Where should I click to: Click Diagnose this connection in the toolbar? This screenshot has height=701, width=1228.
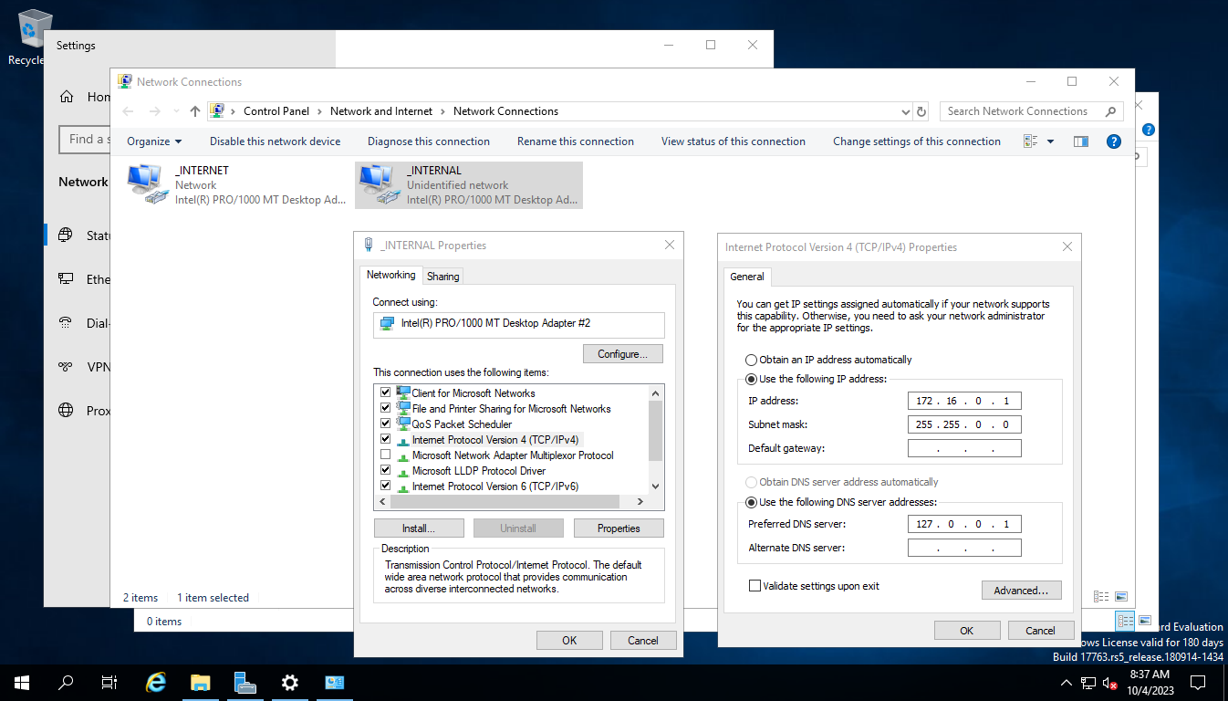(429, 141)
